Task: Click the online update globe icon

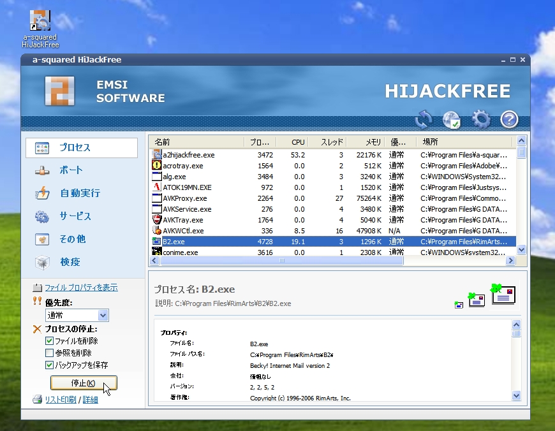Action: pyautogui.click(x=452, y=120)
